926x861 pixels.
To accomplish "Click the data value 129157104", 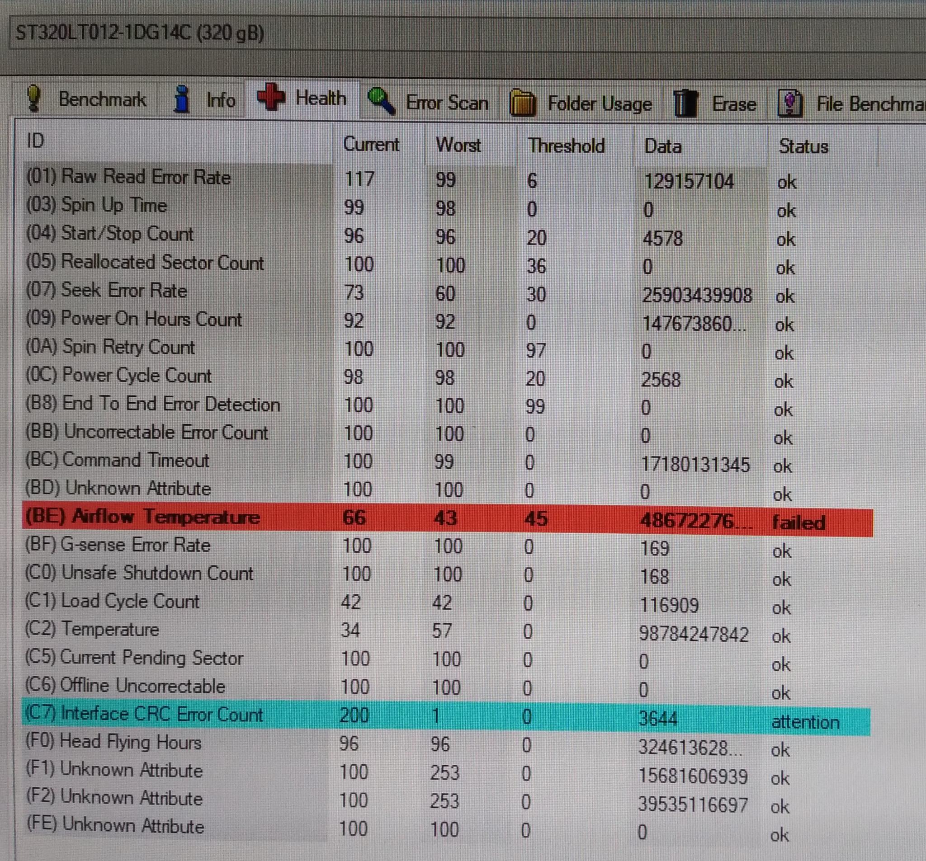I will point(689,181).
